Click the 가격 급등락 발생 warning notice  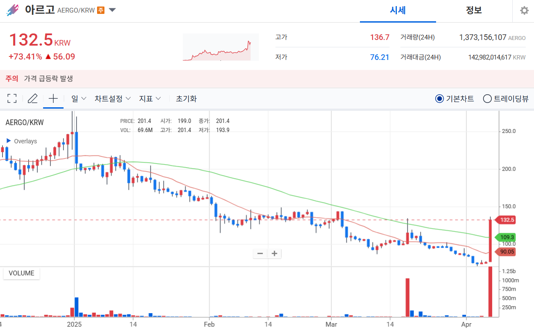point(48,79)
